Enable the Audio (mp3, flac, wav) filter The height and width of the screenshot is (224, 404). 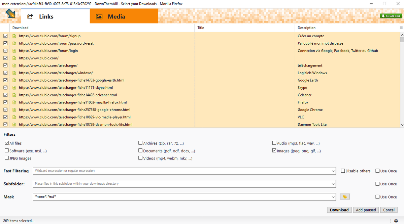(x=274, y=143)
